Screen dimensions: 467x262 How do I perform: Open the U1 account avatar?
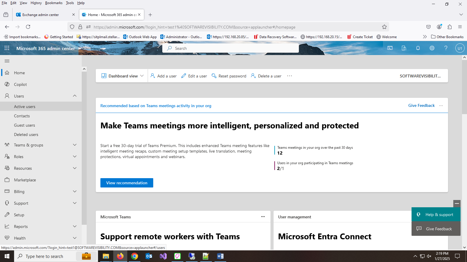pos(460,48)
